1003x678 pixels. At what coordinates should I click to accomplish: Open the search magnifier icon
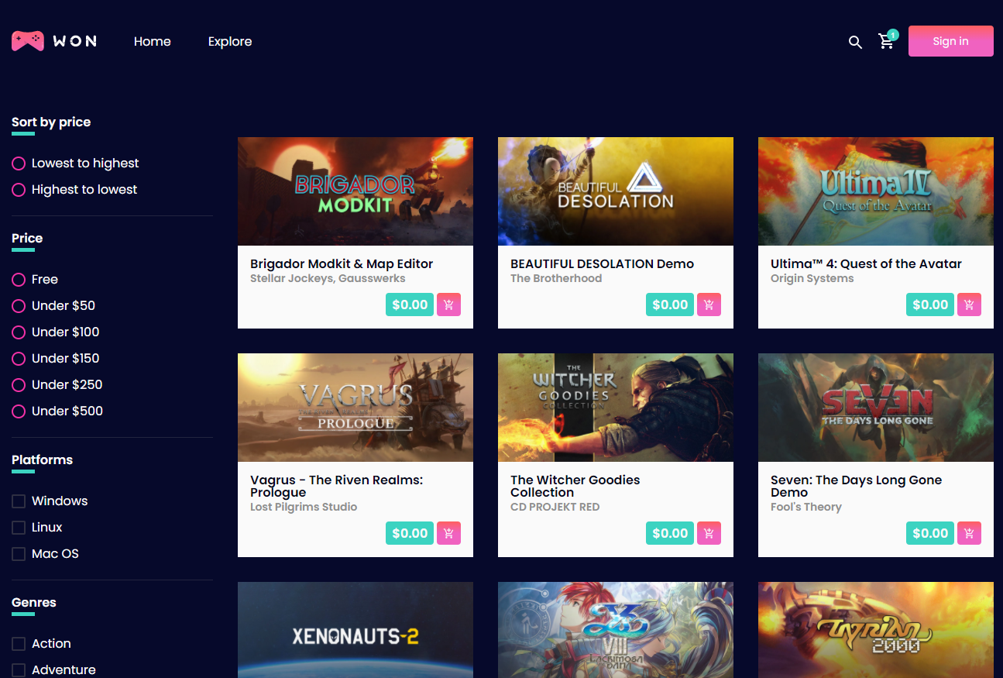click(855, 42)
